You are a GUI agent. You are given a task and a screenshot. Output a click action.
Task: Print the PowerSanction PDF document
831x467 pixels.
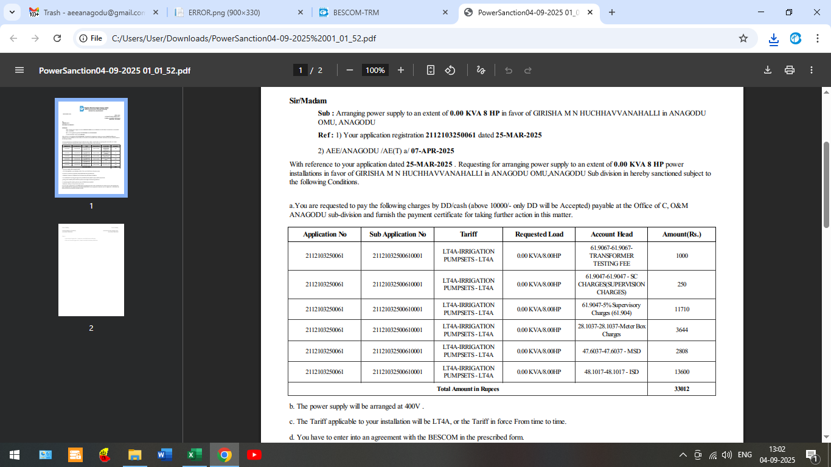790,70
